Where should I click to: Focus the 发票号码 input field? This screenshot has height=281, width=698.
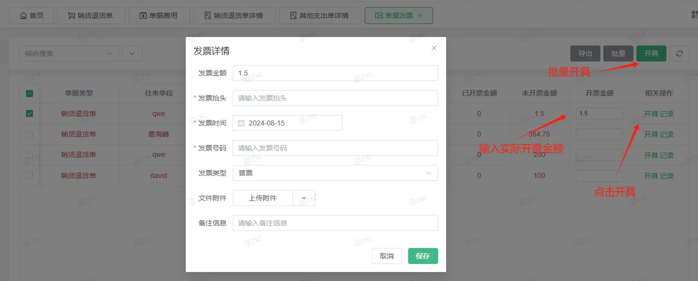pyautogui.click(x=335, y=148)
